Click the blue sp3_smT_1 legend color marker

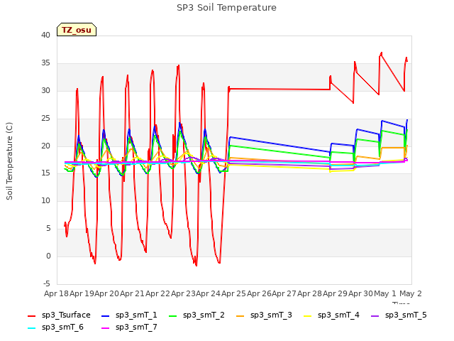[106, 315]
